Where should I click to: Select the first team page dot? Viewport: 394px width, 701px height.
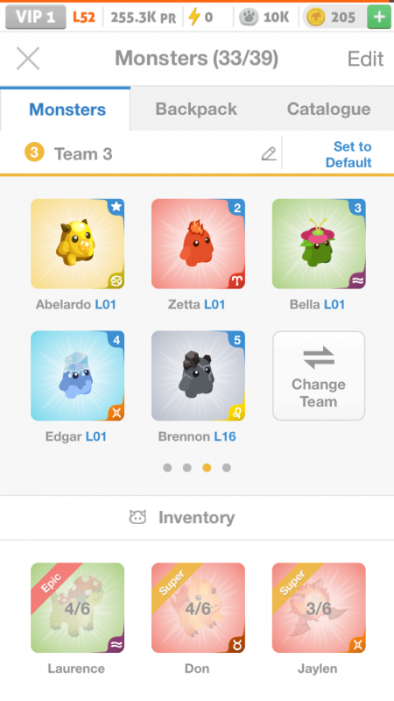[x=167, y=468]
